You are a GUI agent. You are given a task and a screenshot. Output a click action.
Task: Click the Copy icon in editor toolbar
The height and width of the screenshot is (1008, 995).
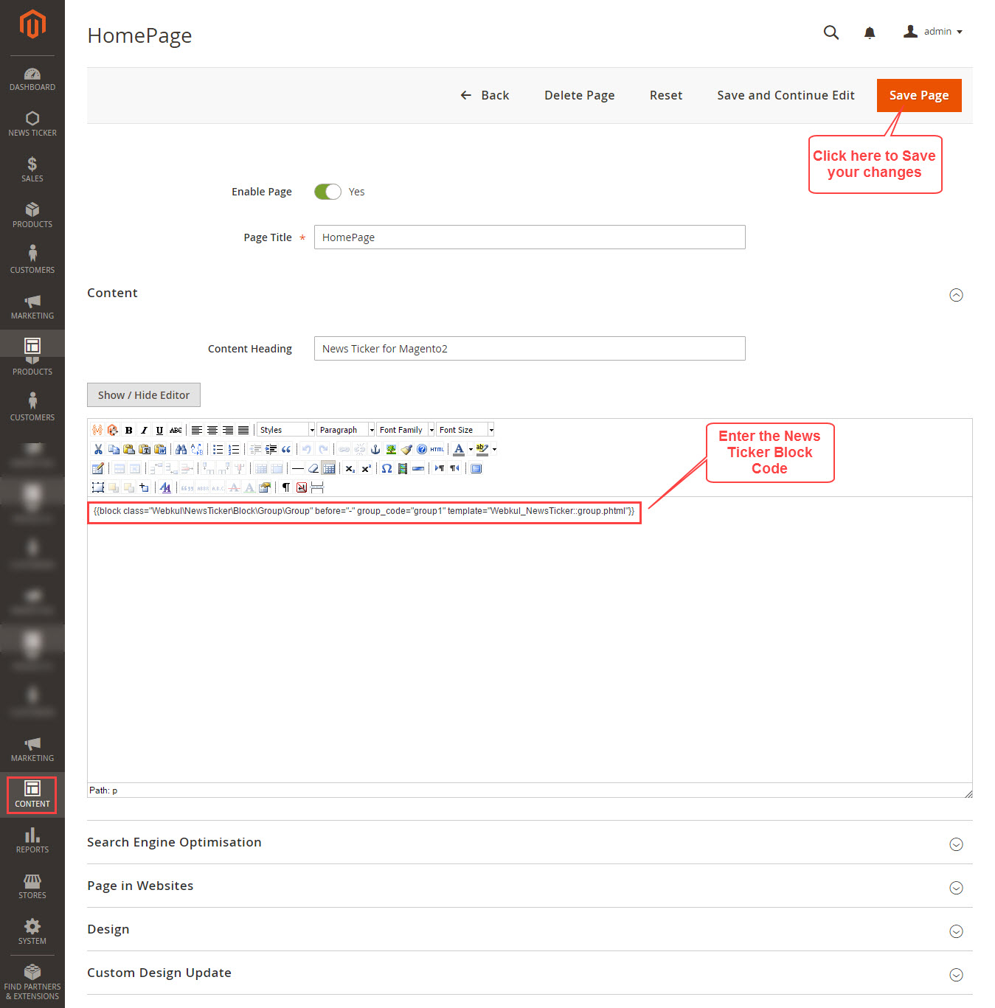click(x=114, y=449)
